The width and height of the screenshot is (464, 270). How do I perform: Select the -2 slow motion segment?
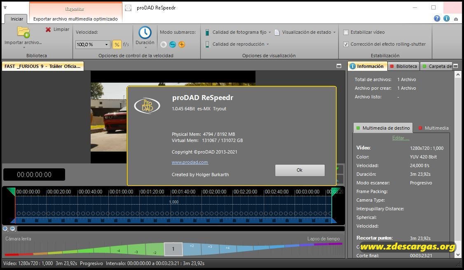click(x=155, y=249)
